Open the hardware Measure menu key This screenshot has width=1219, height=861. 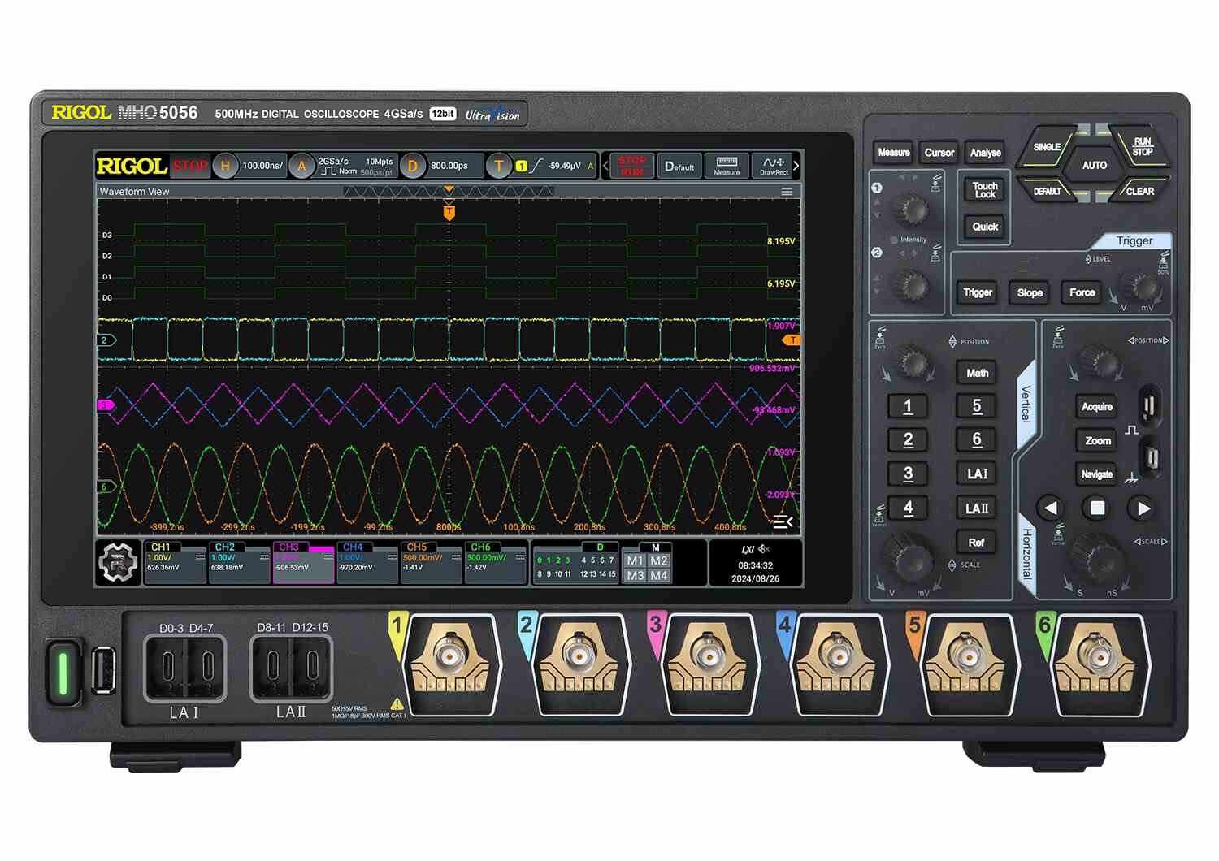coord(894,153)
